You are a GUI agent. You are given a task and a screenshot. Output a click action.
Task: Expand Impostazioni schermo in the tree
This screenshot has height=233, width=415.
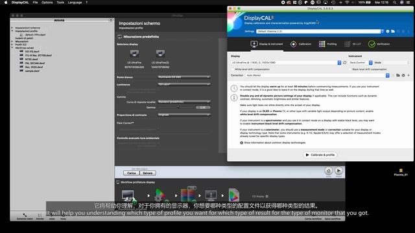[12, 28]
